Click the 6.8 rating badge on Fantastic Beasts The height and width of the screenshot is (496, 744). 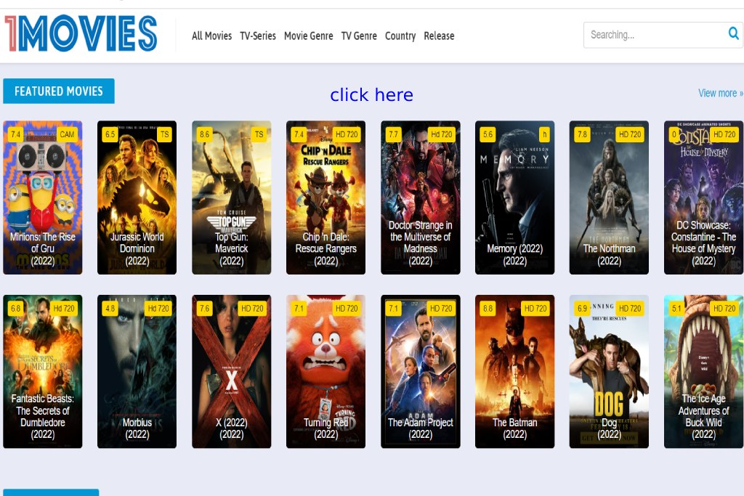point(16,309)
